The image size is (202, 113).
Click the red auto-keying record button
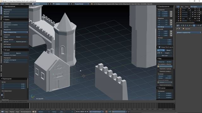(x=106, y=112)
